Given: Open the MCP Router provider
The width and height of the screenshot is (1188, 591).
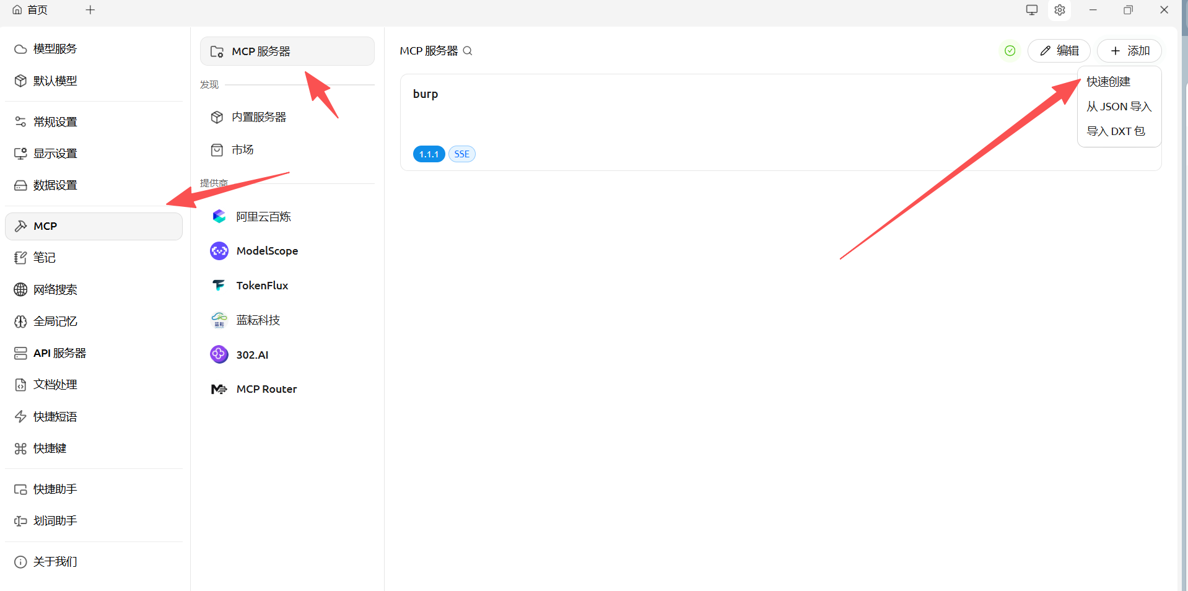Looking at the screenshot, I should click(x=266, y=389).
